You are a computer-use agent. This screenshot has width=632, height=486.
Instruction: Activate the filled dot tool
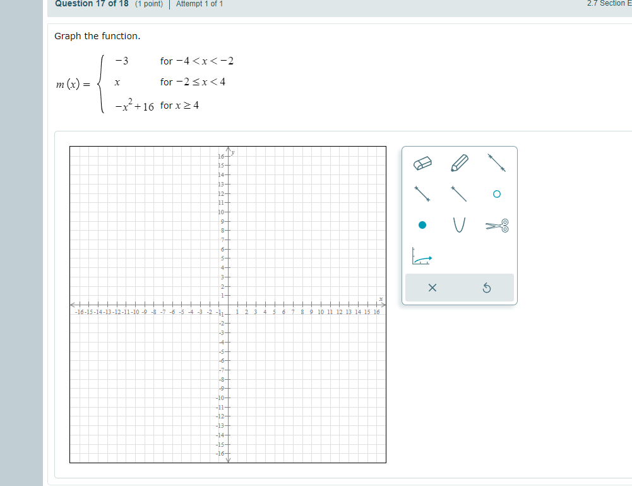[423, 224]
